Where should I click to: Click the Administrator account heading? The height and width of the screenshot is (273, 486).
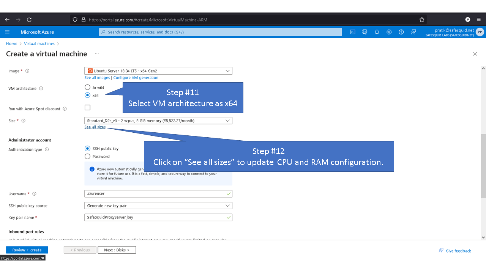pos(30,140)
